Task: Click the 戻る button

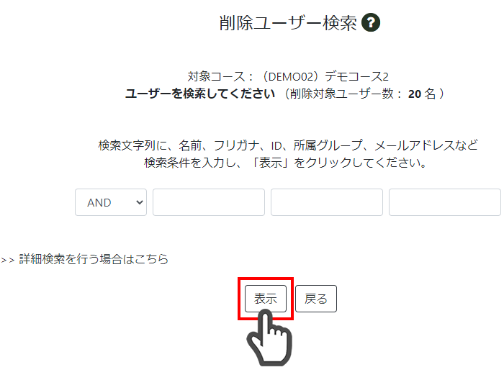Action: coord(316,299)
